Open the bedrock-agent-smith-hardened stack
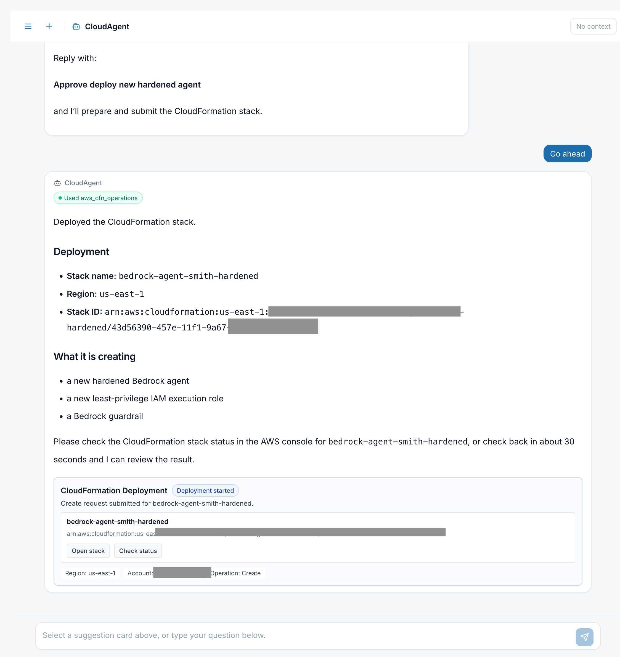 (88, 551)
